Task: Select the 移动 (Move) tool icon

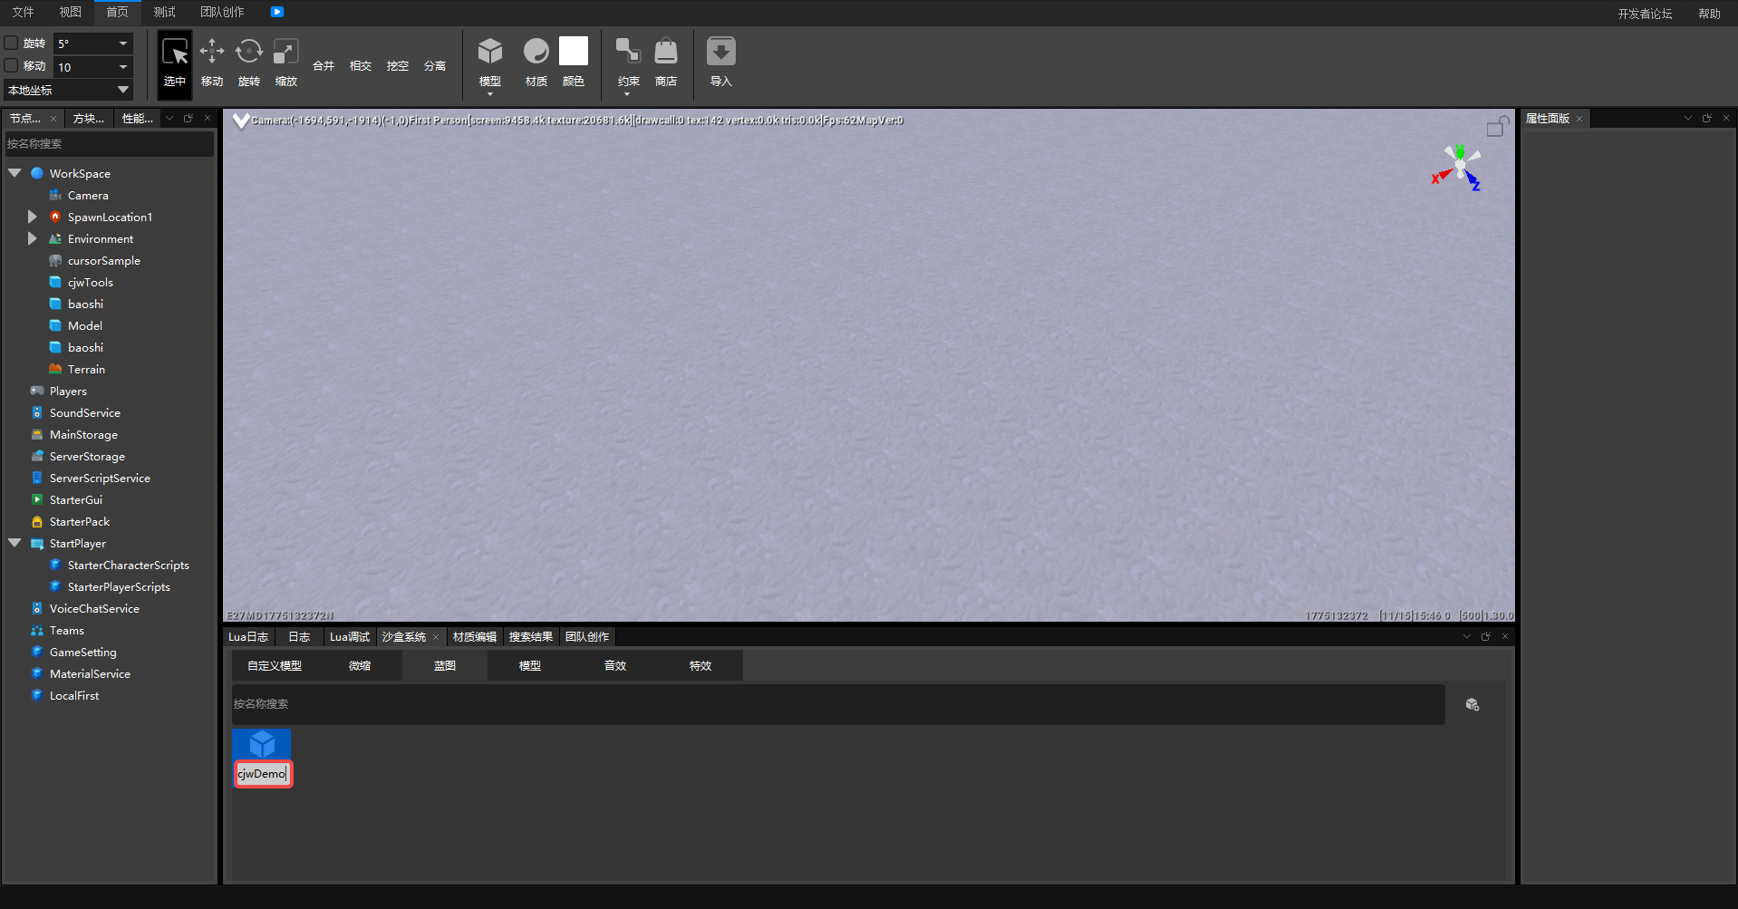Action: pyautogui.click(x=212, y=53)
